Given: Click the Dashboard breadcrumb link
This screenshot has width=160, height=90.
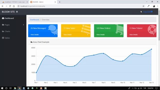Looking at the screenshot, I should coord(34,19).
